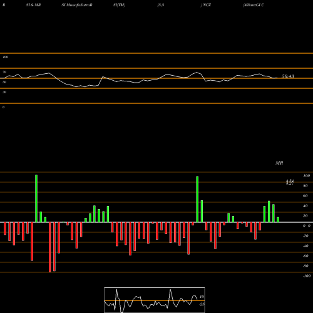Click the '(5,5' parameter text

click(161, 5)
